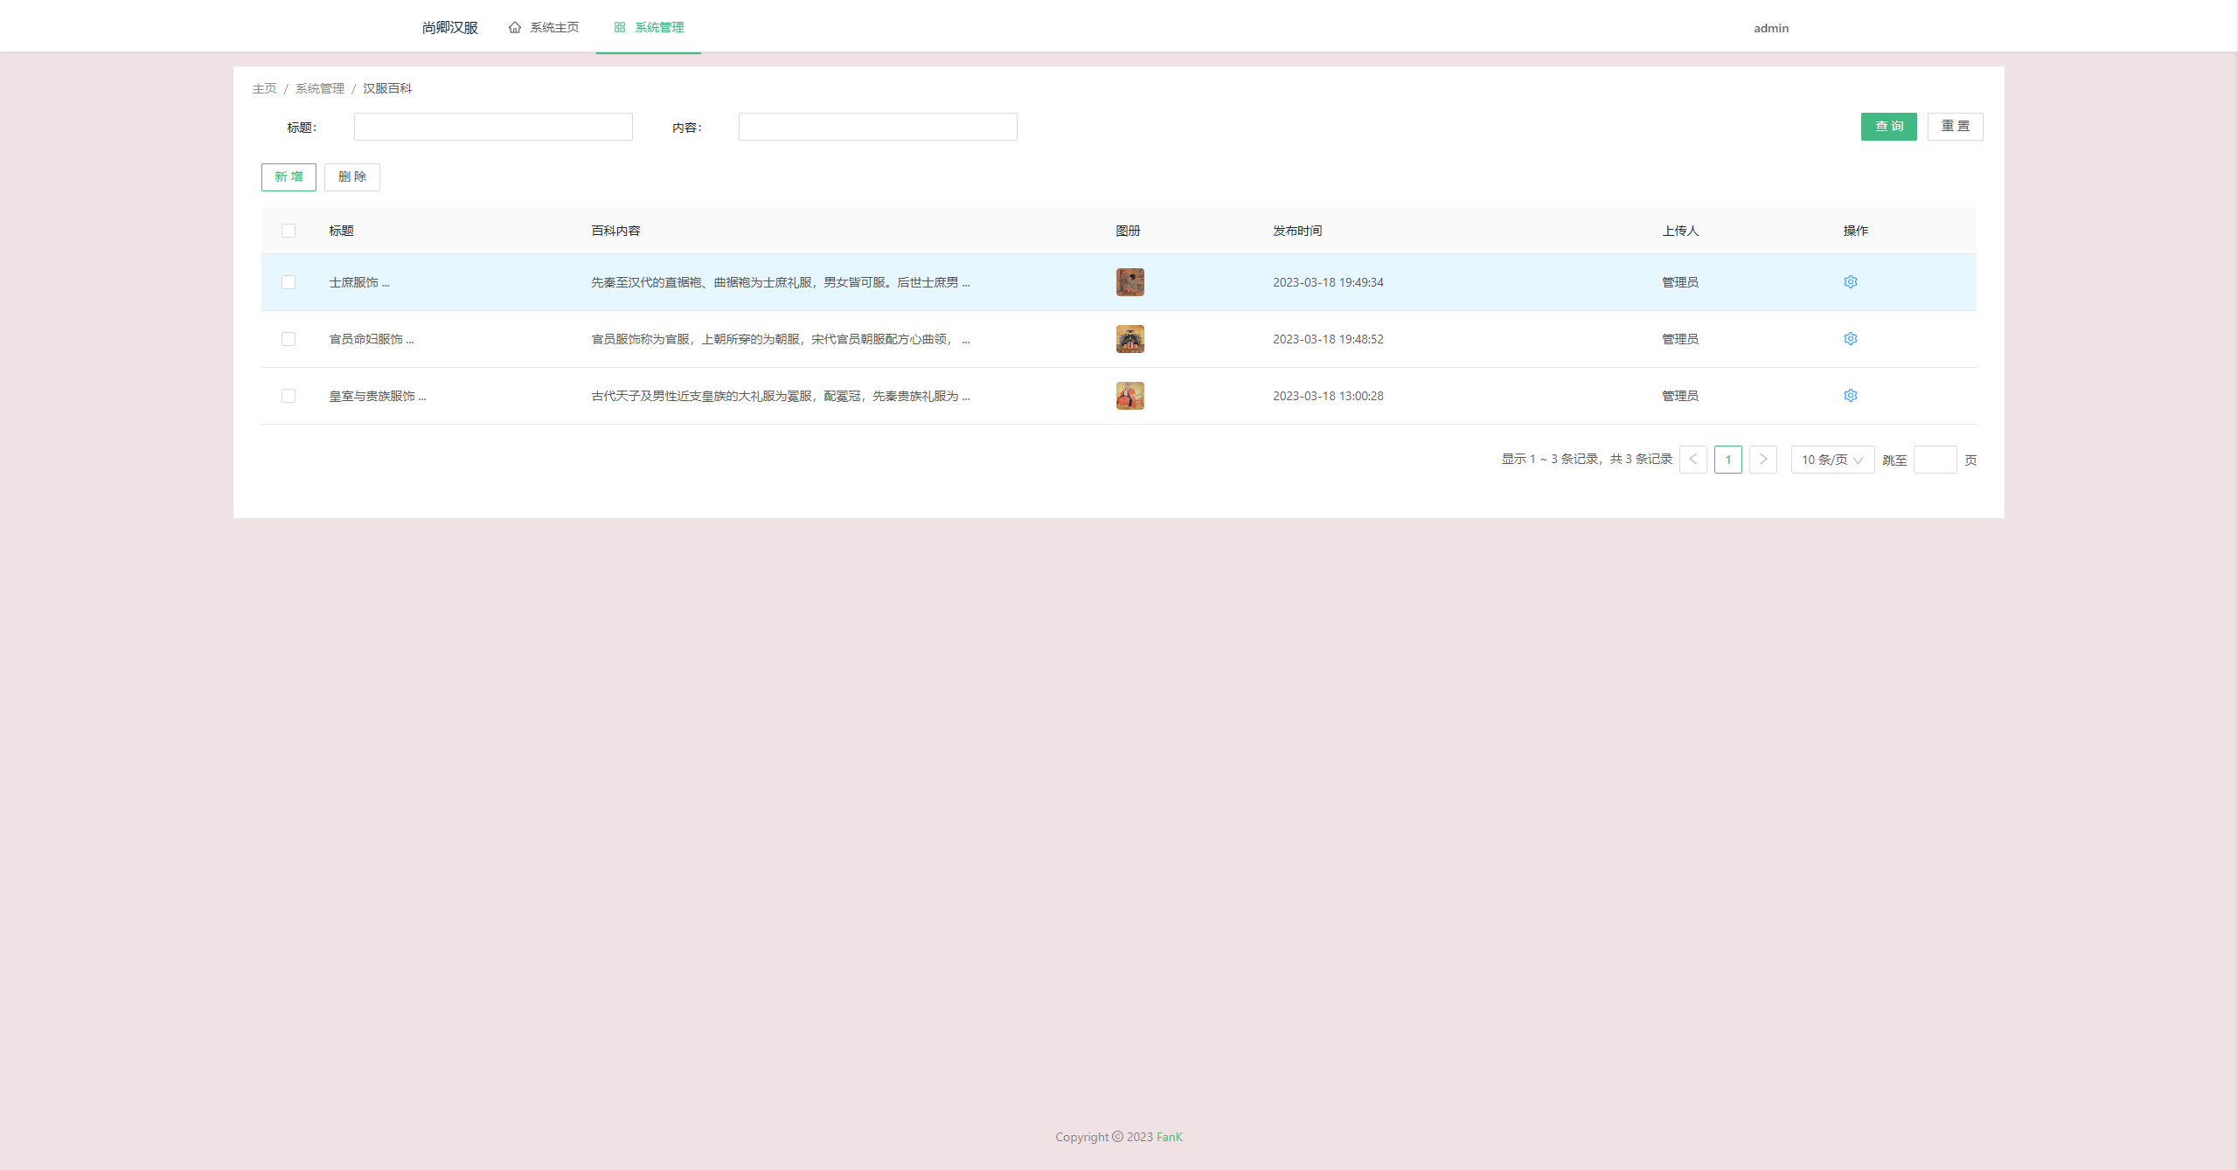Viewport: 2238px width, 1170px height.
Task: Open settings gear for 皇室与贵族服饰 row
Action: (1850, 395)
